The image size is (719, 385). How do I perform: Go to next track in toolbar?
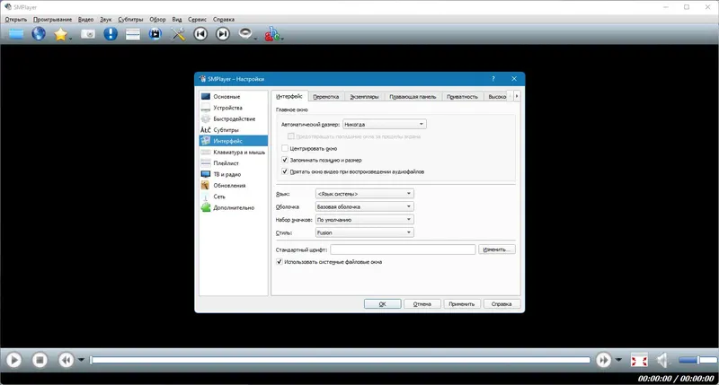click(x=223, y=34)
